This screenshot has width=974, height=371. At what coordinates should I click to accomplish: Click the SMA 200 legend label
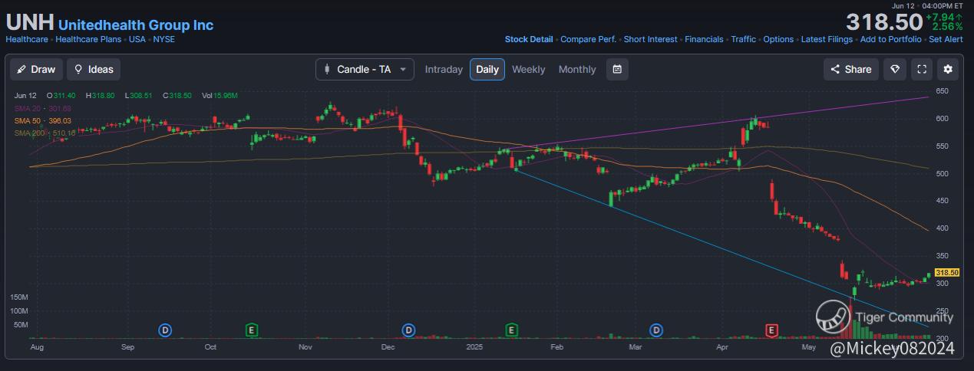pyautogui.click(x=45, y=133)
